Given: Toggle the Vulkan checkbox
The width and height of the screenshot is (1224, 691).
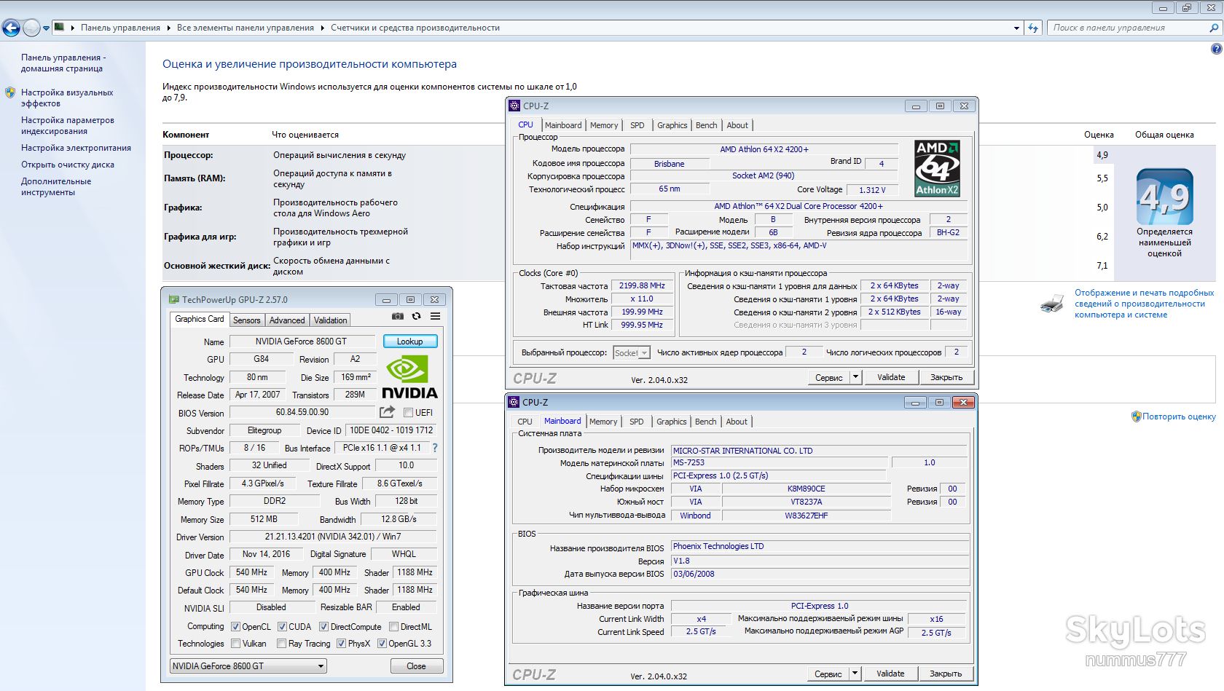Looking at the screenshot, I should [235, 644].
